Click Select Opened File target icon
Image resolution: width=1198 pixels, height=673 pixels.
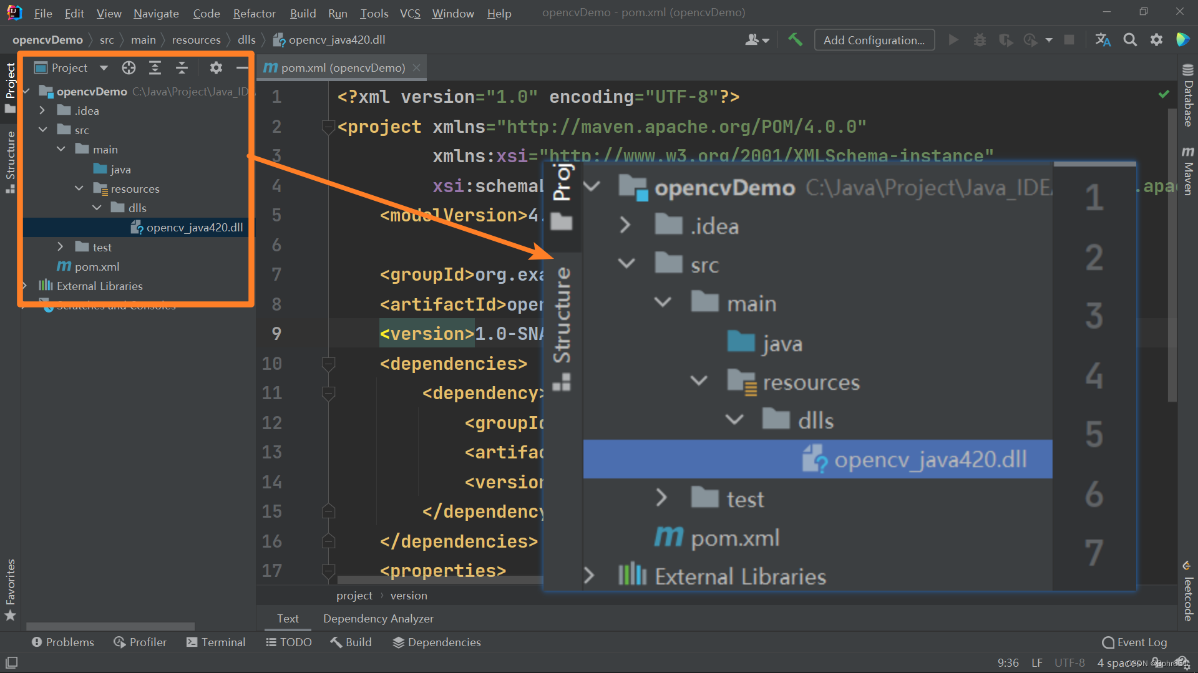click(x=129, y=68)
